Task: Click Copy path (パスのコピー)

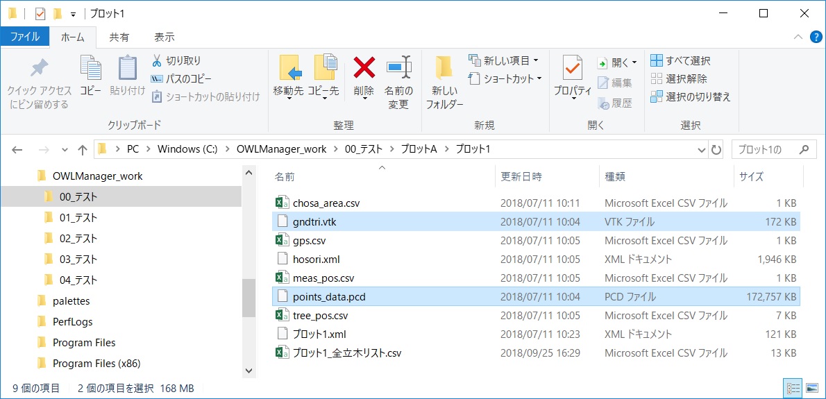Action: pyautogui.click(x=181, y=79)
